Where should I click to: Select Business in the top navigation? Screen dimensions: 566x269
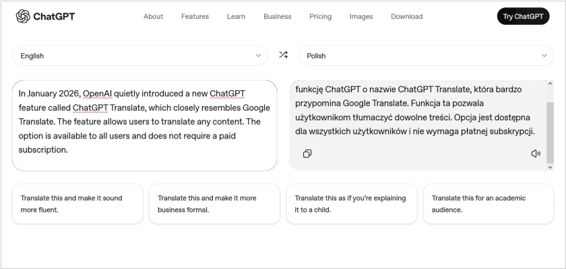tap(277, 16)
